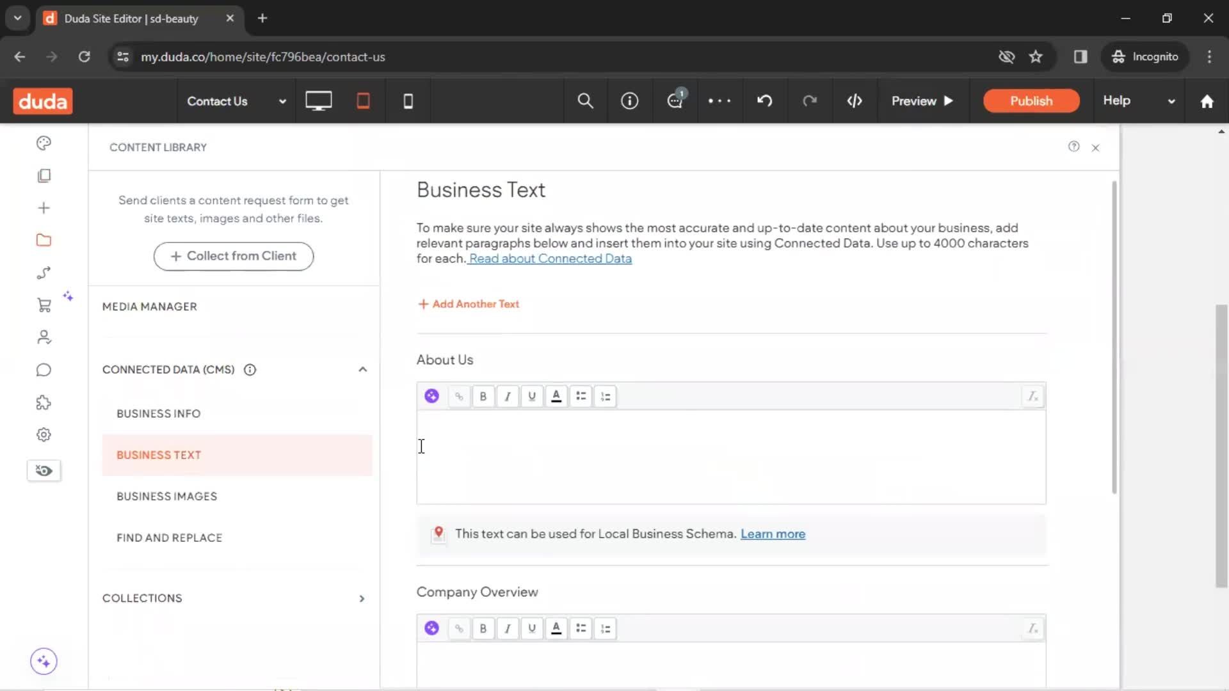This screenshot has width=1229, height=691.
Task: Collapse the Connected Data (CMS) section
Action: [x=362, y=369]
